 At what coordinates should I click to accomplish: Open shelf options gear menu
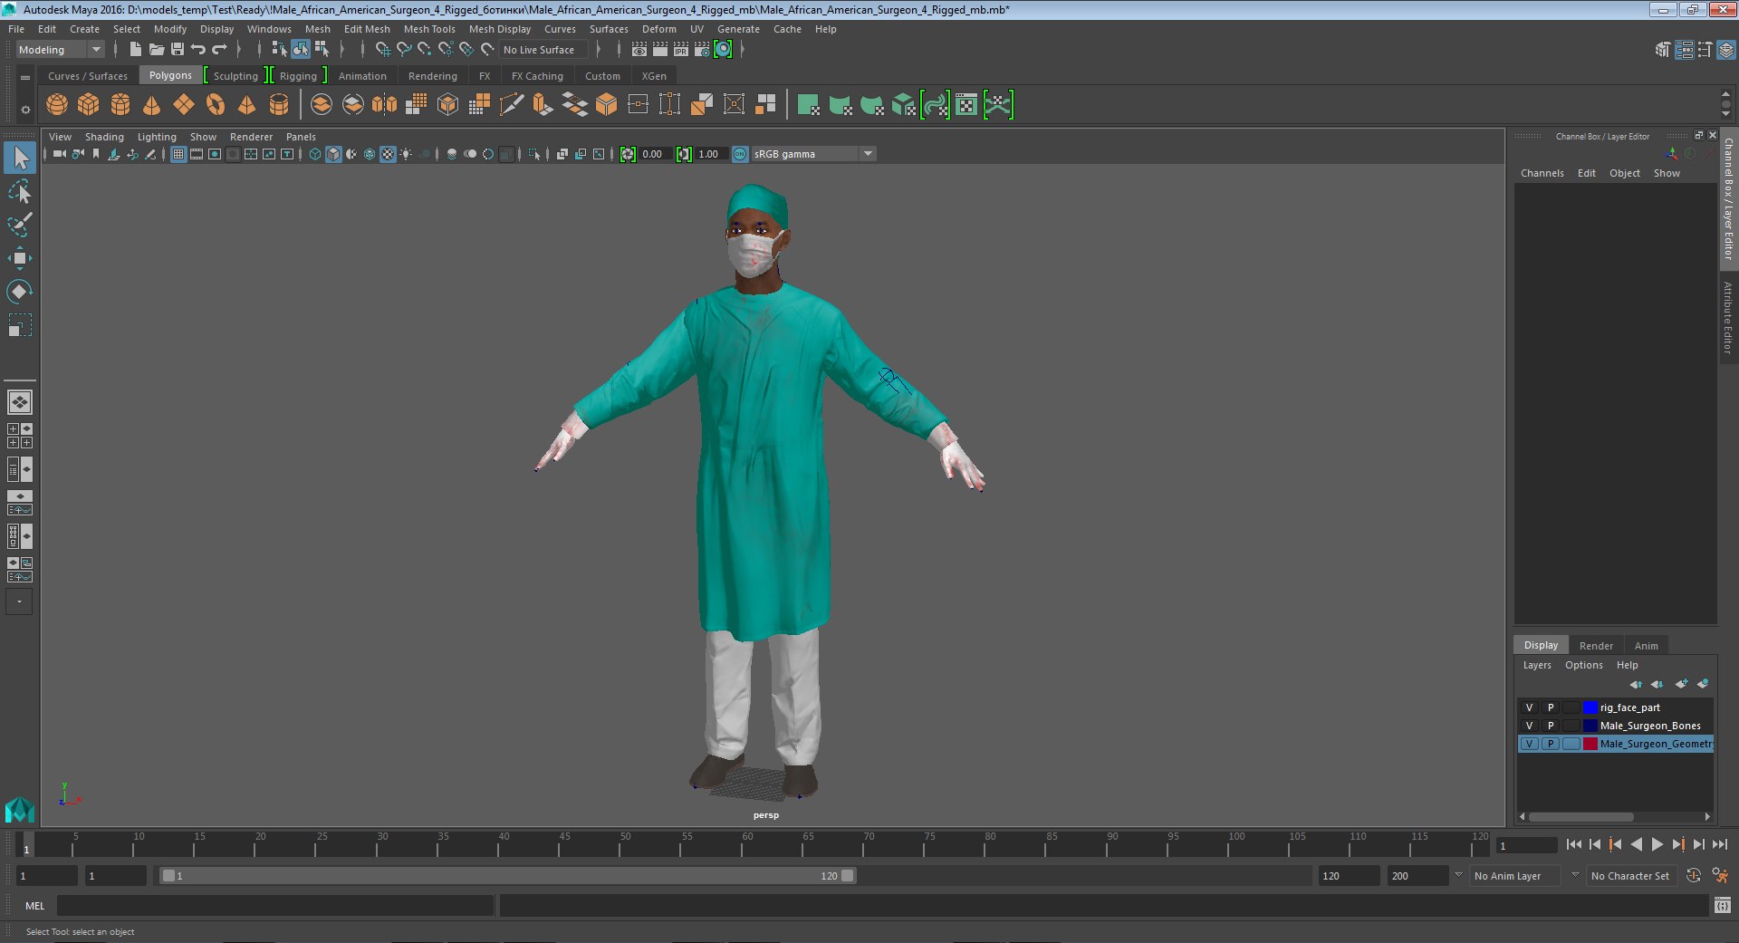click(25, 110)
